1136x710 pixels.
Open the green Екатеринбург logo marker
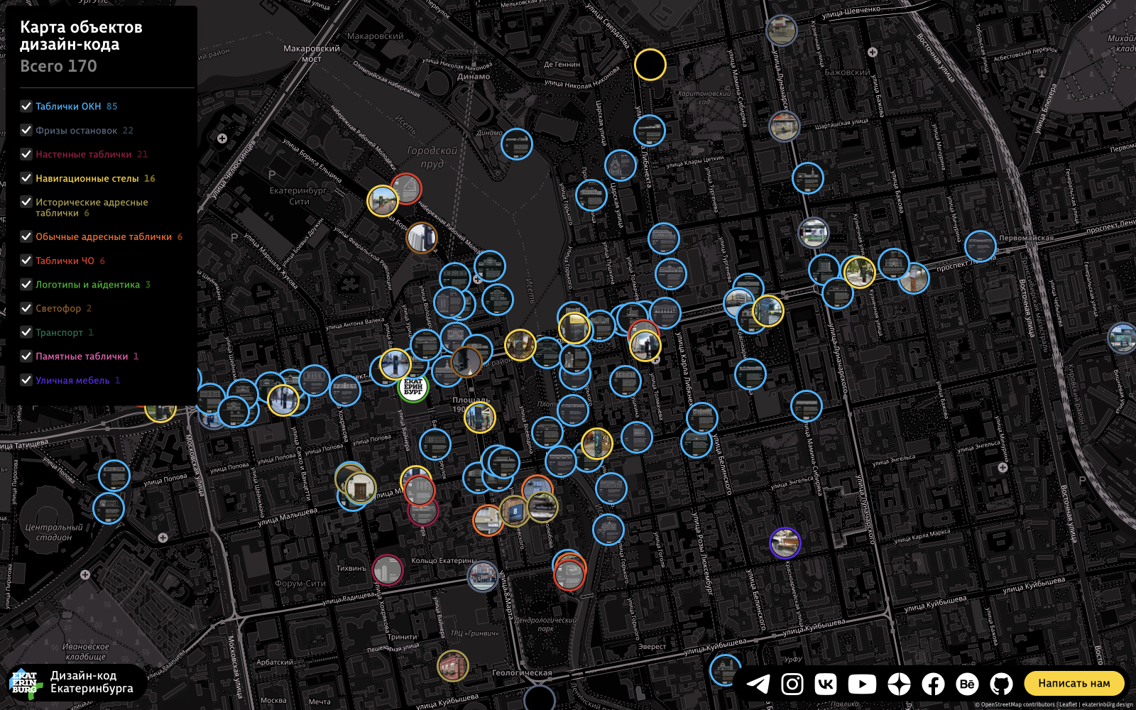(x=413, y=388)
